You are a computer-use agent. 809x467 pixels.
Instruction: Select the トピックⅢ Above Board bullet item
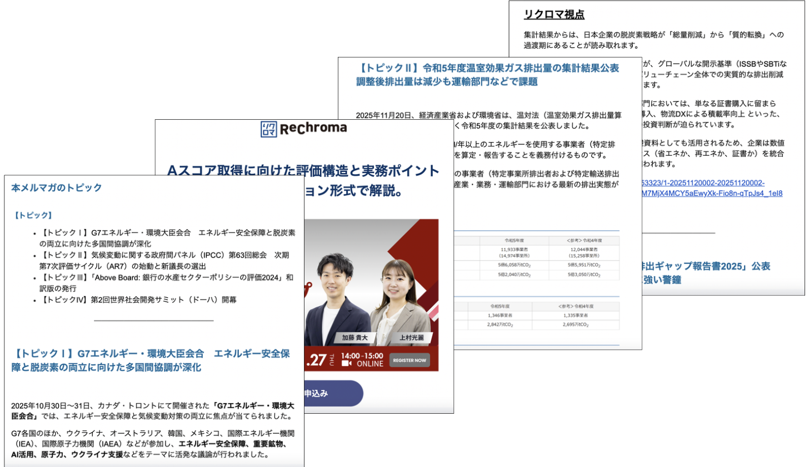click(167, 282)
